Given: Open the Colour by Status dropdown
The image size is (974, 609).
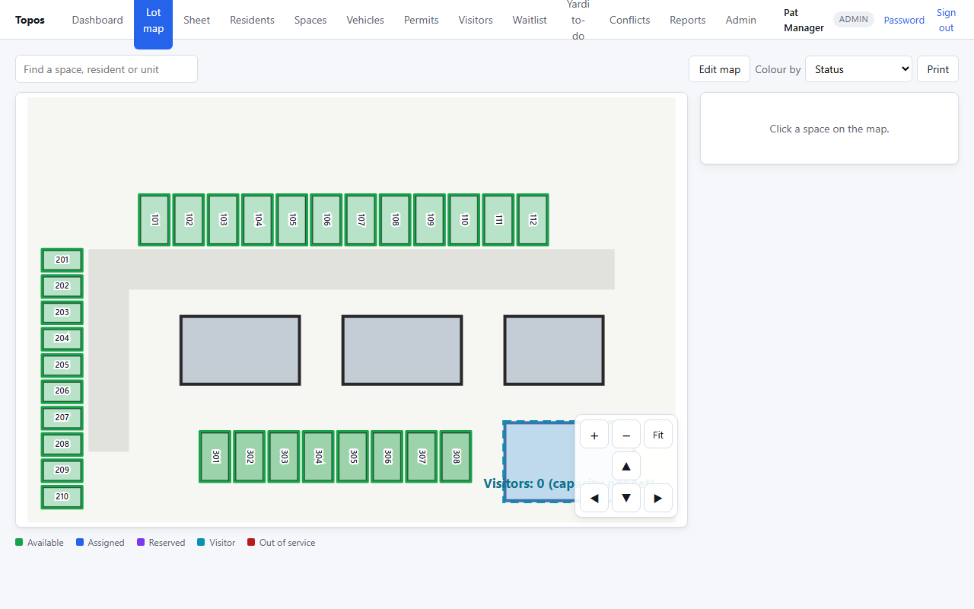Looking at the screenshot, I should pyautogui.click(x=858, y=69).
